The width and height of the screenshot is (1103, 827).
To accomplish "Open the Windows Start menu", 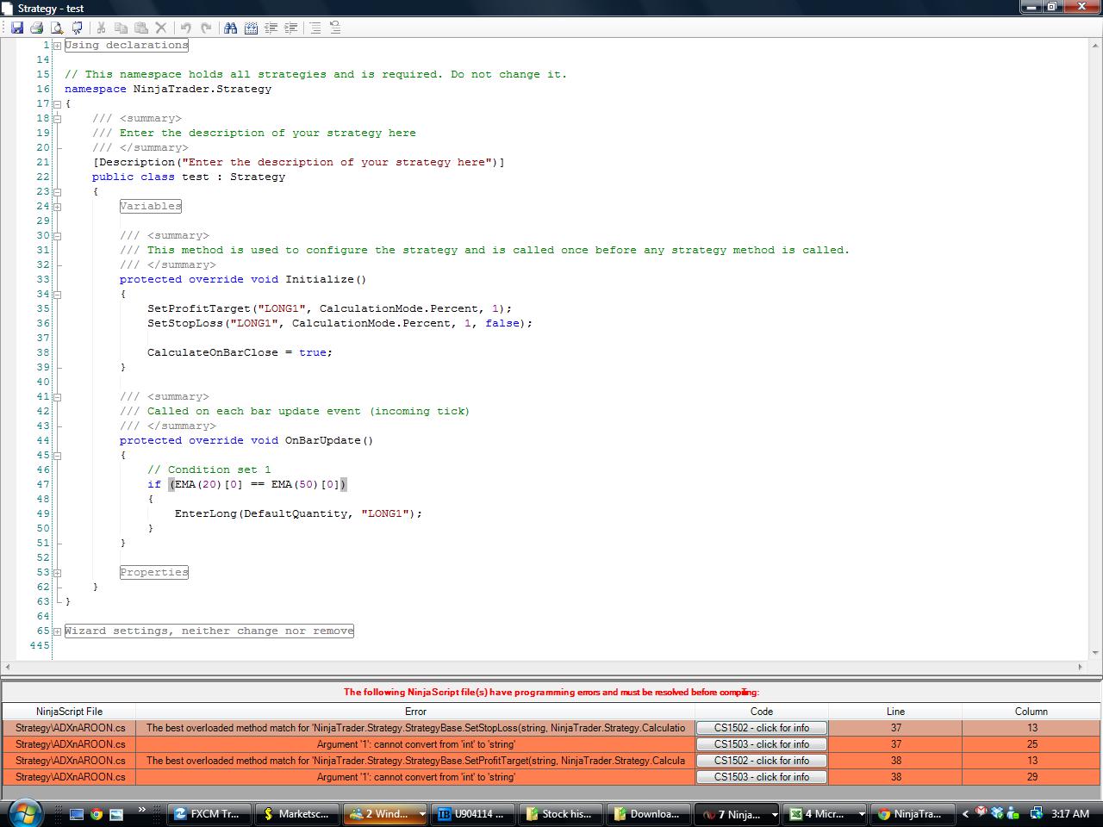I will [x=23, y=812].
